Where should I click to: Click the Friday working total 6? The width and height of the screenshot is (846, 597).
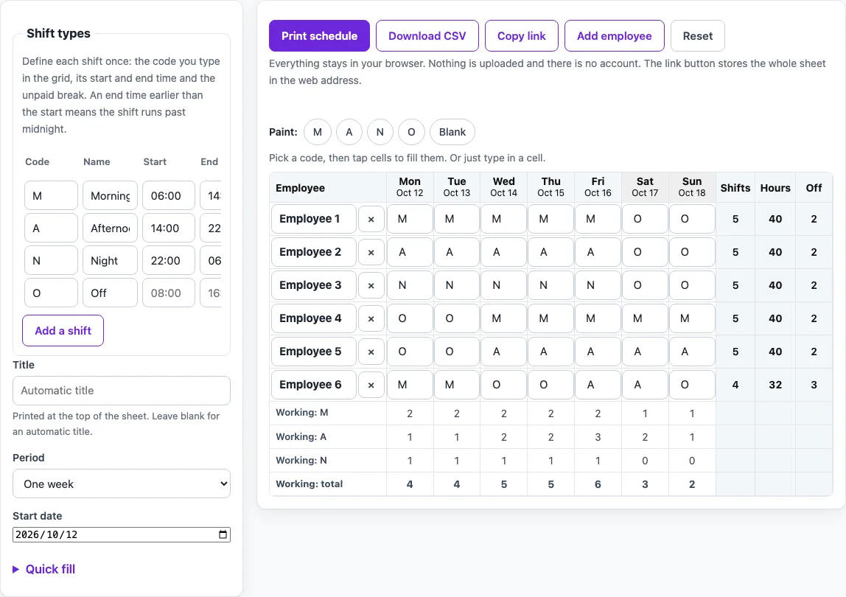coord(598,484)
